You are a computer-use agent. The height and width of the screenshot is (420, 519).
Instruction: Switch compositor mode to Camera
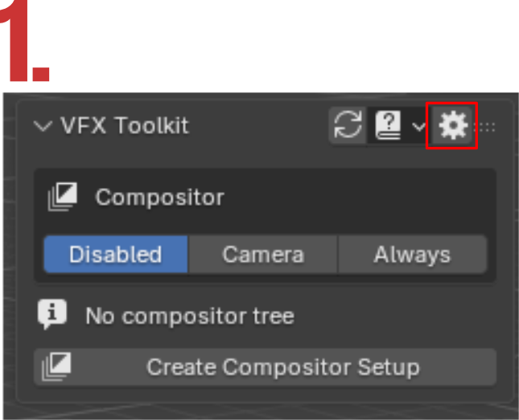pyautogui.click(x=263, y=254)
